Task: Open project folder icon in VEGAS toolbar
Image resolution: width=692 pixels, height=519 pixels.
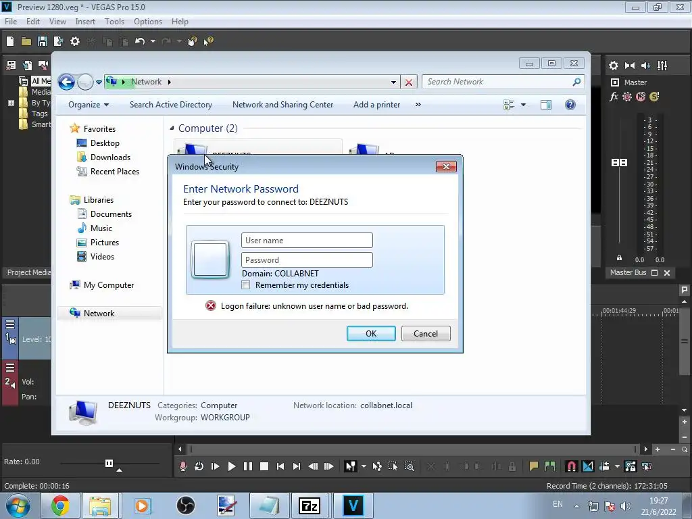Action: (26, 41)
